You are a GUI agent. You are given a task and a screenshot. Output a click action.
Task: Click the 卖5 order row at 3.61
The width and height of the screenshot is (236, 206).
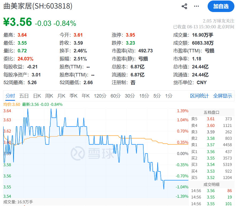tap(211, 119)
